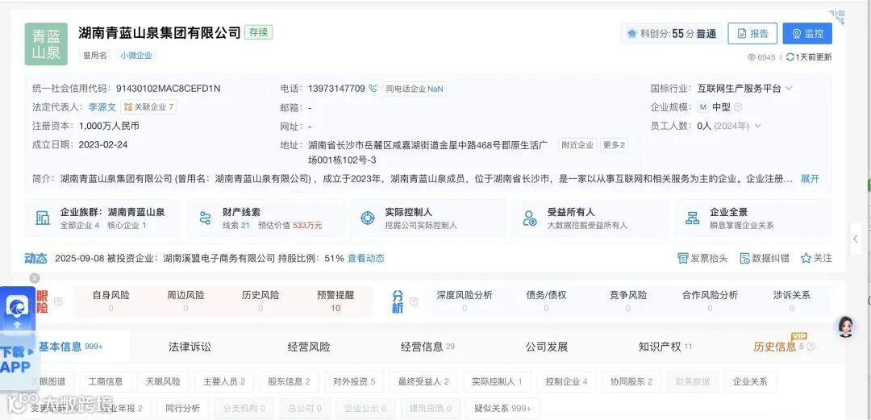Click the help icon beside 天眼风险
Image resolution: width=871 pixels, height=420 pixels.
[x=58, y=301]
